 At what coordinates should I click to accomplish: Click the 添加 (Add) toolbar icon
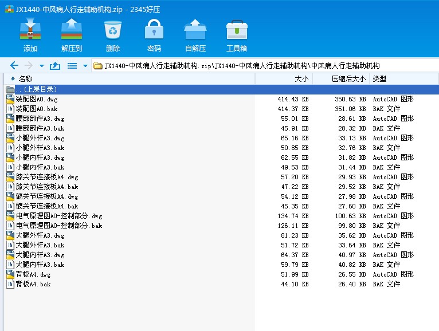pos(30,29)
